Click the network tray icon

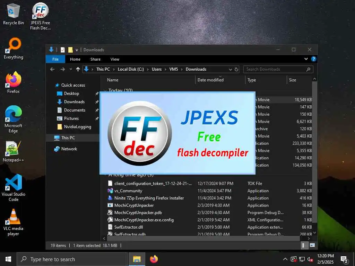pos(302,259)
